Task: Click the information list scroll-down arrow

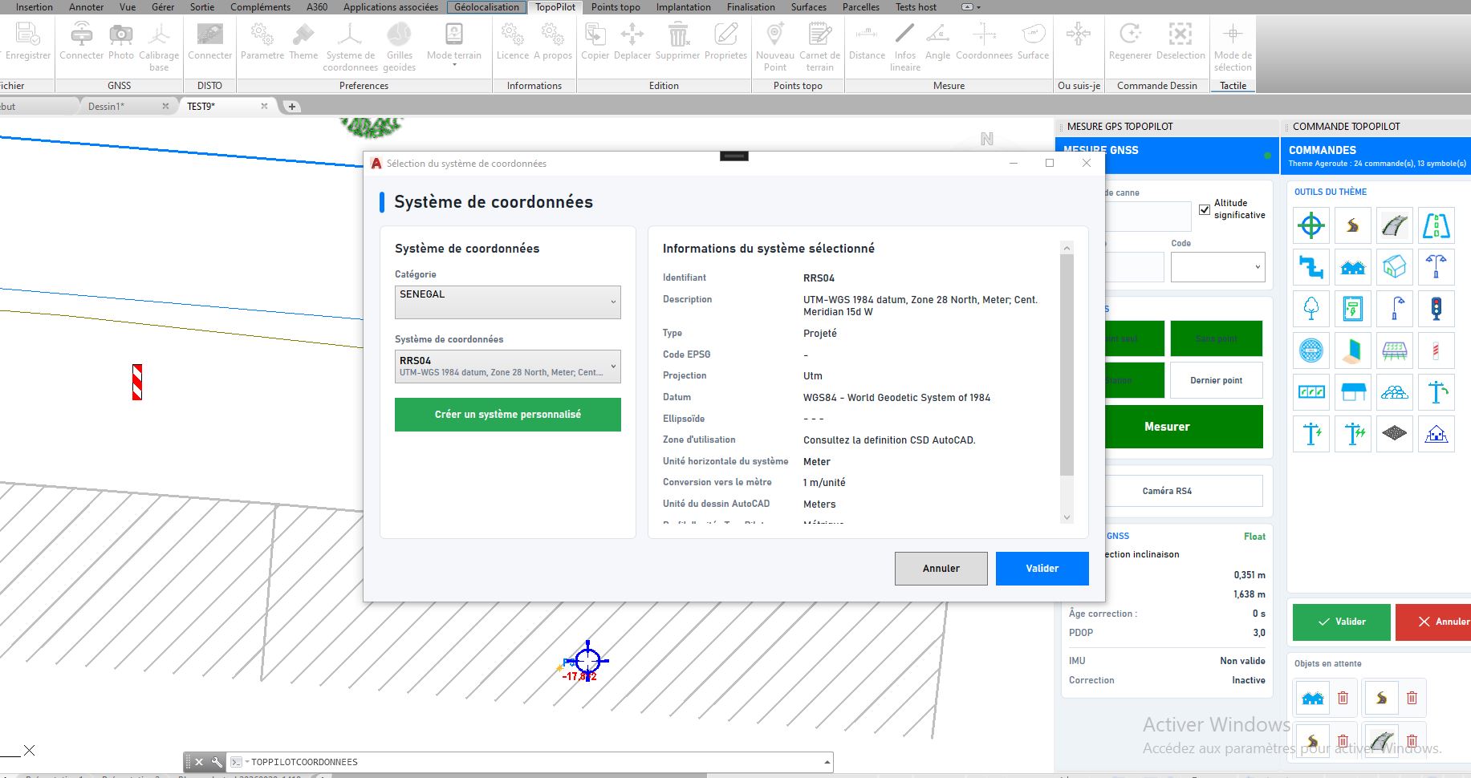Action: coord(1067,517)
